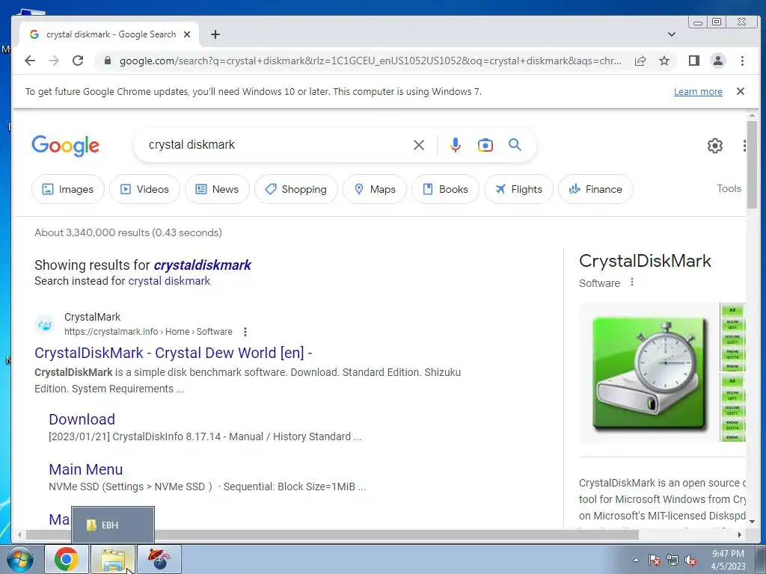
Task: Select the EBH taskbar preview window
Action: tap(113, 525)
